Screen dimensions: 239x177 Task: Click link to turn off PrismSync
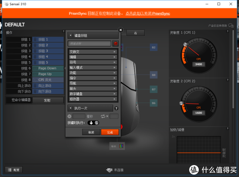(148, 14)
